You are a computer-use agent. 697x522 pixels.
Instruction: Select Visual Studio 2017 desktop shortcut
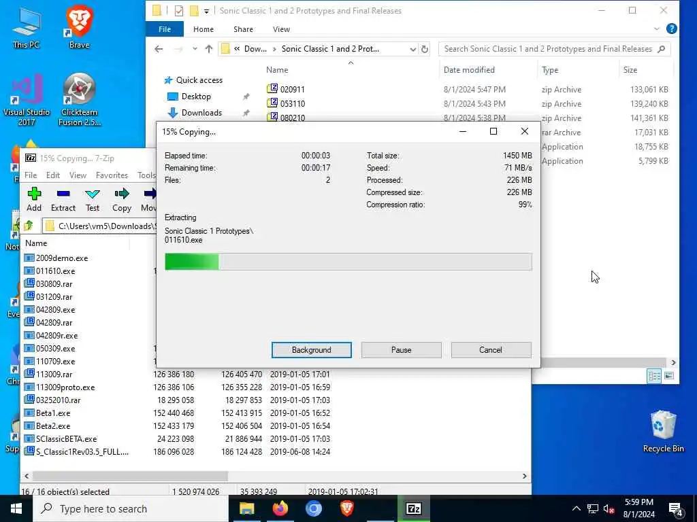[x=27, y=100]
